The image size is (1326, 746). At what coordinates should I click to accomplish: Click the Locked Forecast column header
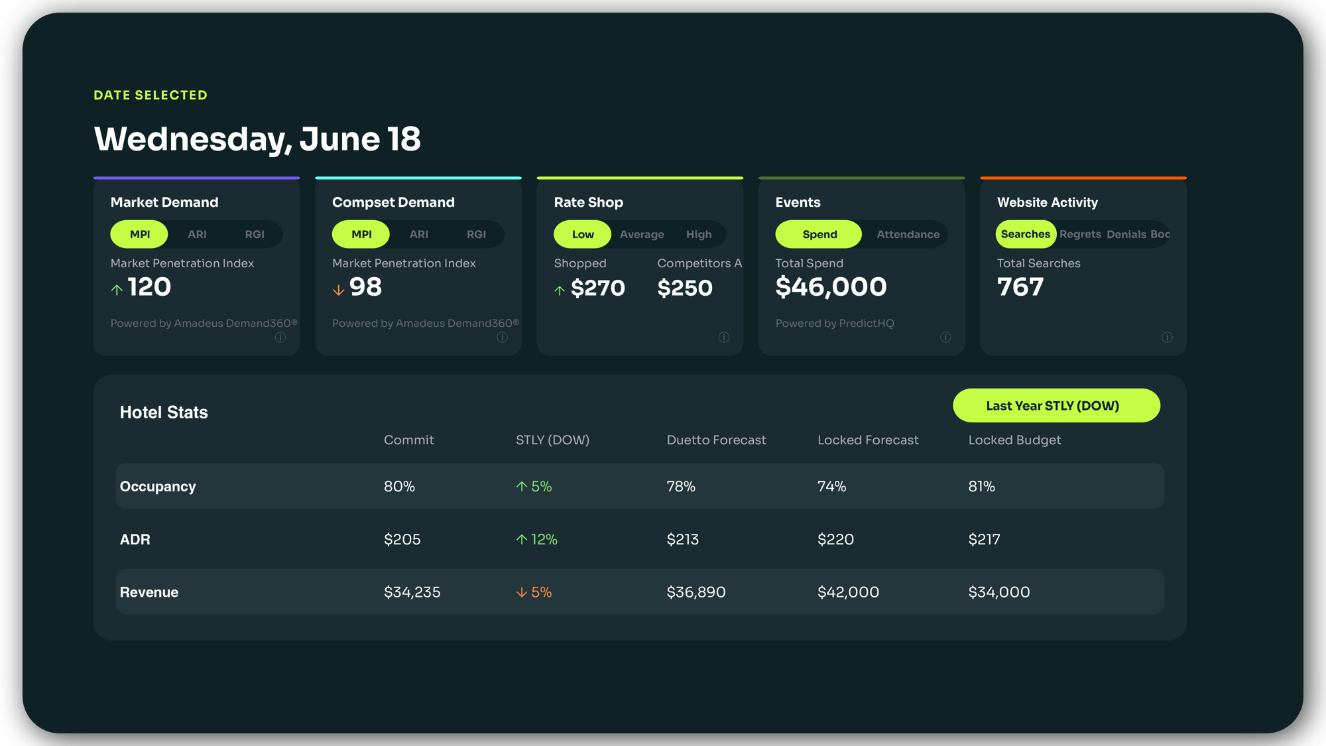pos(868,440)
